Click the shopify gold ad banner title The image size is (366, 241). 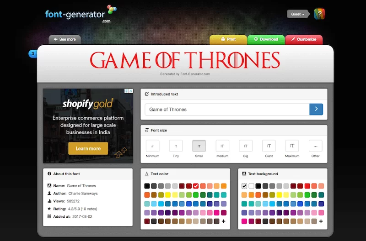pyautogui.click(x=88, y=104)
